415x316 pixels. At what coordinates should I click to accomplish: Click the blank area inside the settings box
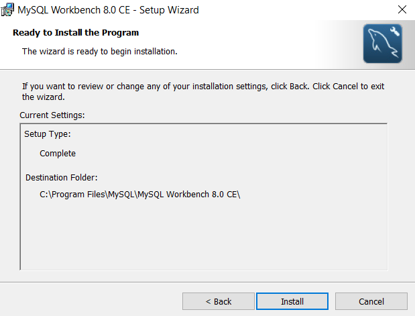coord(201,235)
